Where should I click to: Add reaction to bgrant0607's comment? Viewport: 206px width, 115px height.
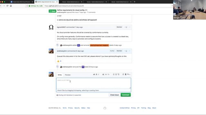126,27
